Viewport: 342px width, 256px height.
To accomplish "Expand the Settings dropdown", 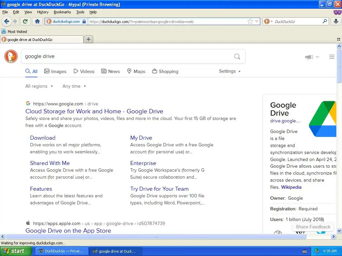I will pos(230,71).
